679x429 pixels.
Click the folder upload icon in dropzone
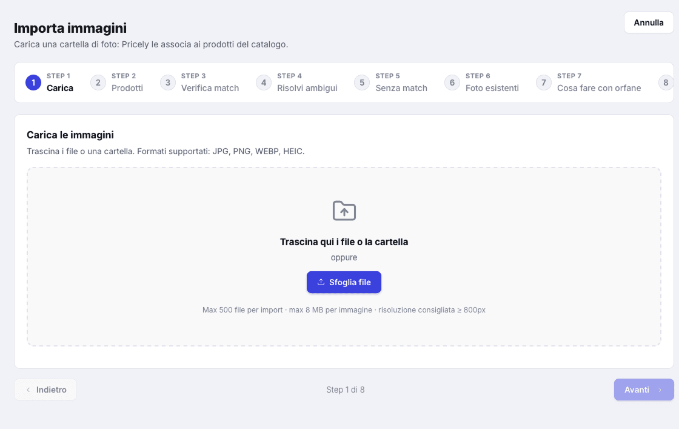(344, 211)
